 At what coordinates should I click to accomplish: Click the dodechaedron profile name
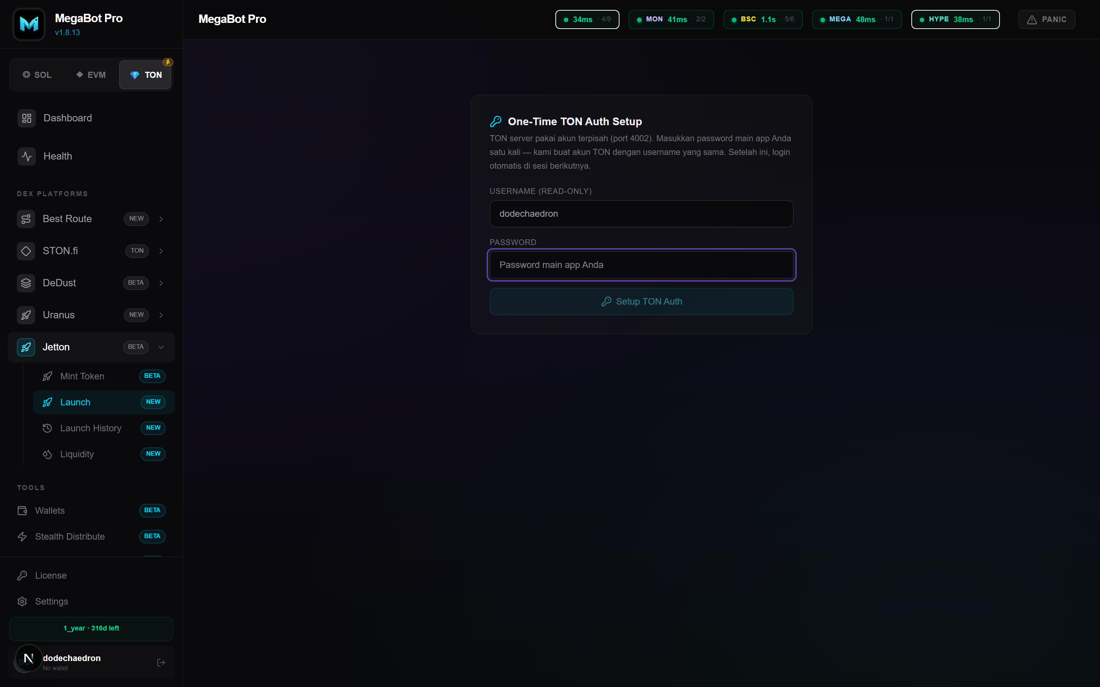pyautogui.click(x=72, y=658)
